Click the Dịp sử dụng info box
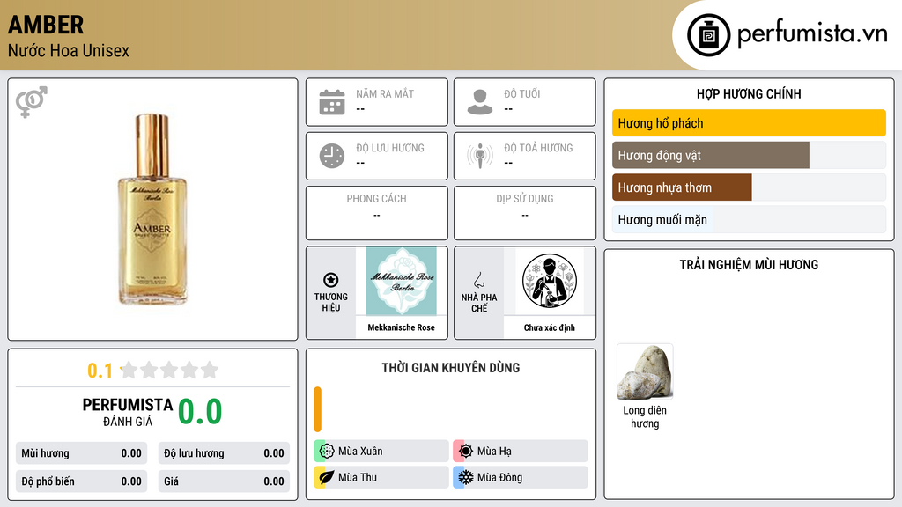 click(525, 213)
